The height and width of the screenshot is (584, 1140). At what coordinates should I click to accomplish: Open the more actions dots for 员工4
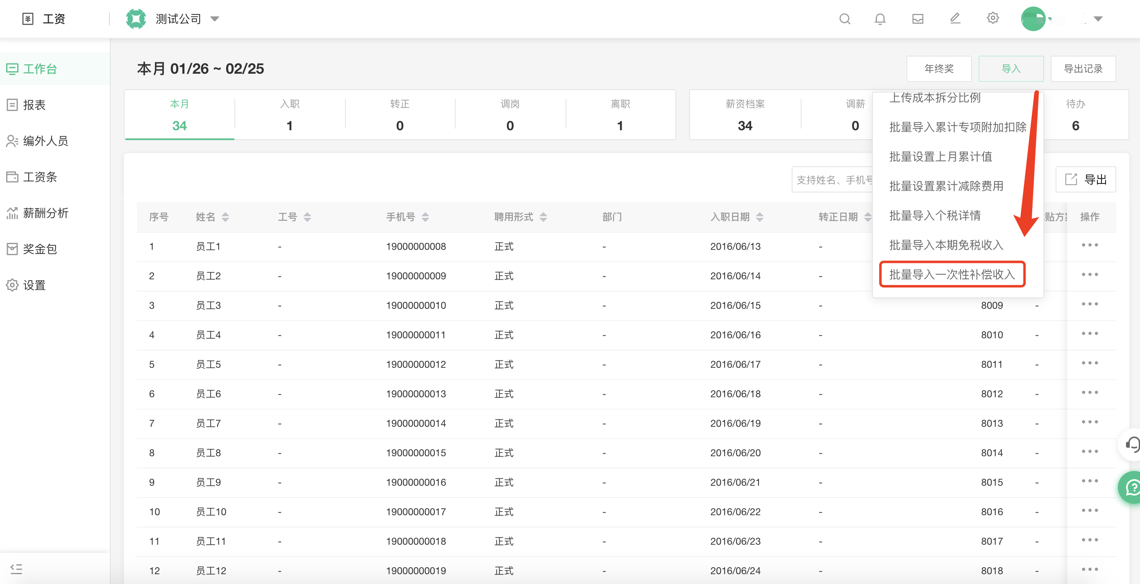click(x=1090, y=334)
